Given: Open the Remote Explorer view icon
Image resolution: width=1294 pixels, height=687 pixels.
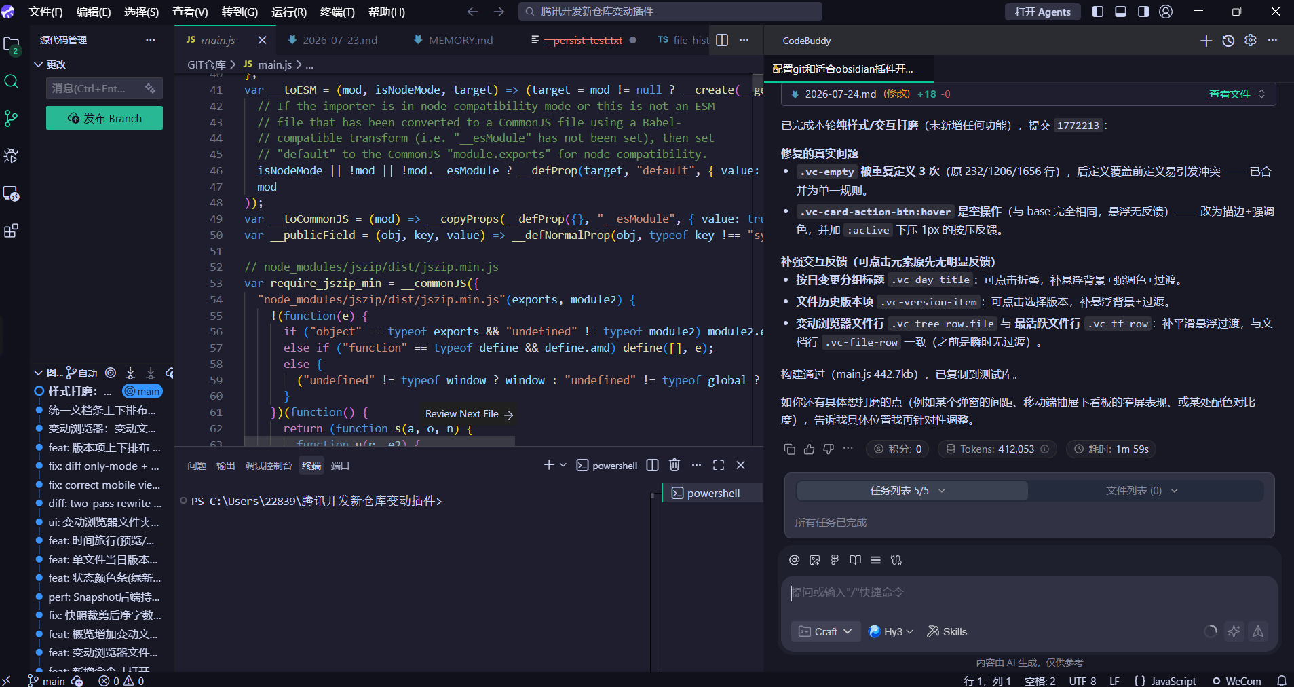Looking at the screenshot, I should pos(11,193).
